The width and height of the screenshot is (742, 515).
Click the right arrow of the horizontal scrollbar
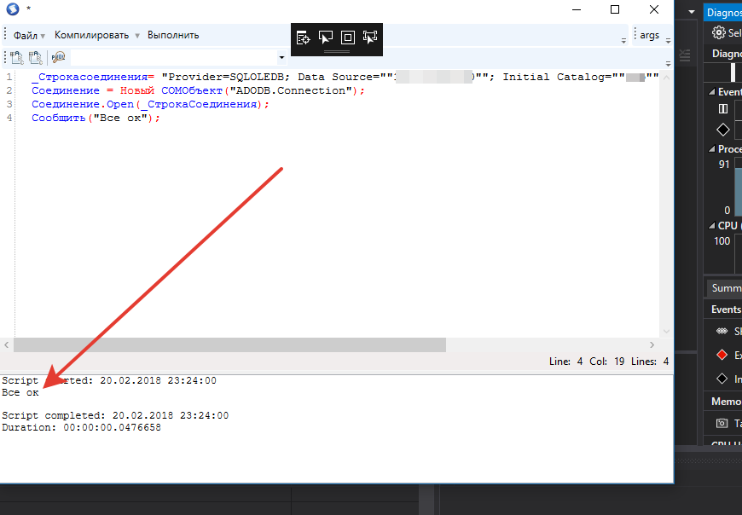tap(653, 344)
